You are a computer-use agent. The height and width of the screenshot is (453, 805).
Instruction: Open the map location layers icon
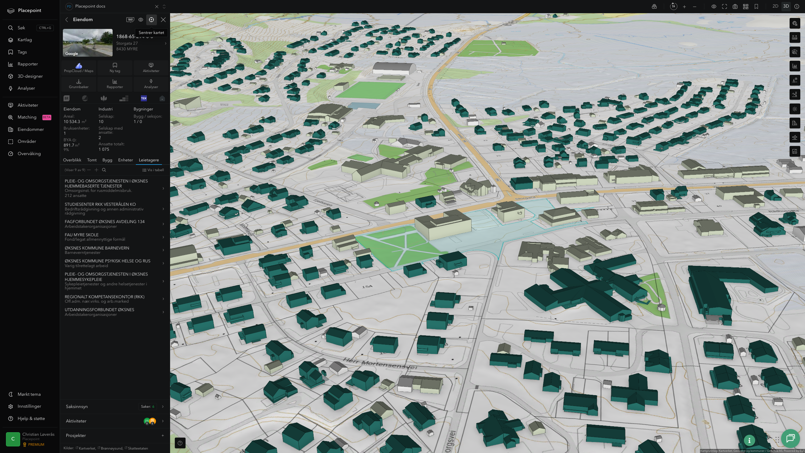pyautogui.click(x=654, y=7)
